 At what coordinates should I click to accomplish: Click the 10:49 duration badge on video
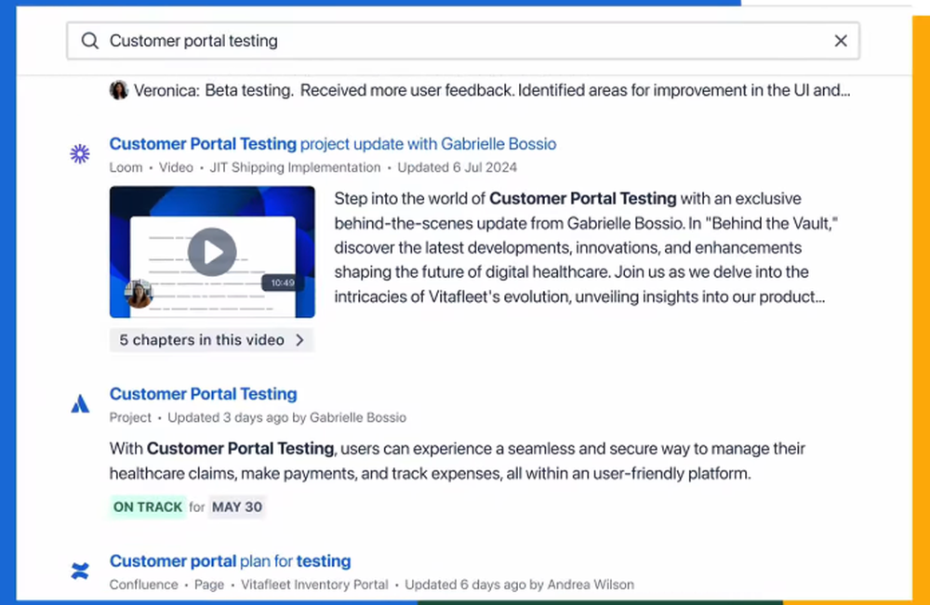point(283,283)
